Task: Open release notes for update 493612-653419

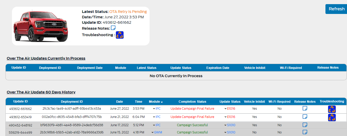Action: pyautogui.click(x=305, y=117)
